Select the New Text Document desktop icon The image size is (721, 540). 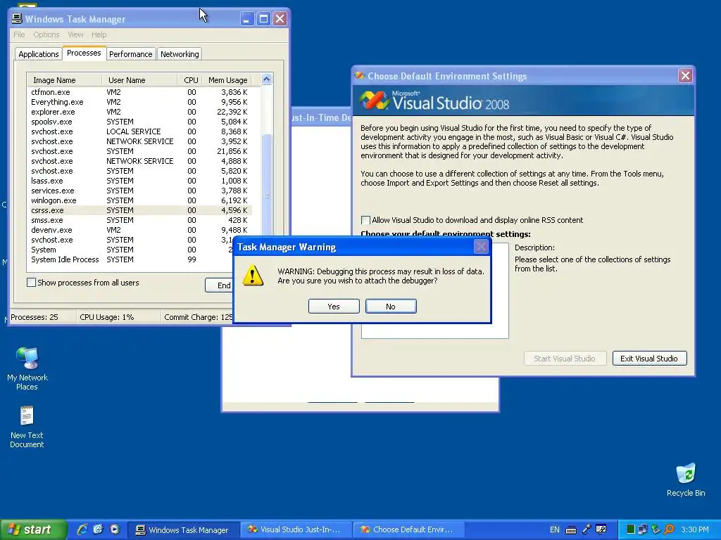pyautogui.click(x=27, y=427)
